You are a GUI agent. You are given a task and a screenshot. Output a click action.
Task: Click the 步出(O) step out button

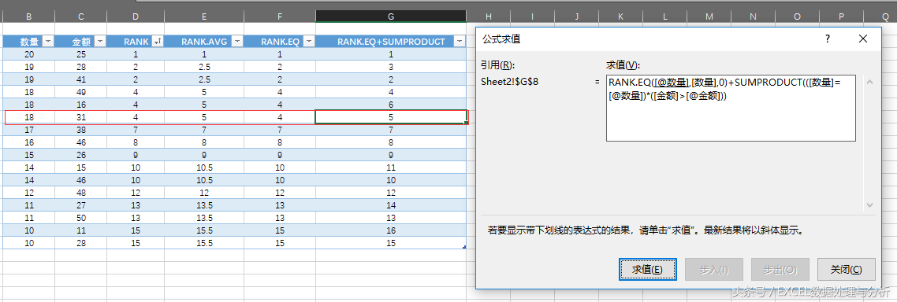tap(780, 270)
